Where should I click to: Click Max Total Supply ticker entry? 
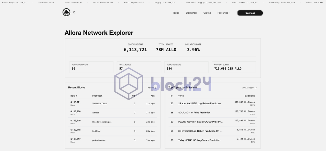203,2
